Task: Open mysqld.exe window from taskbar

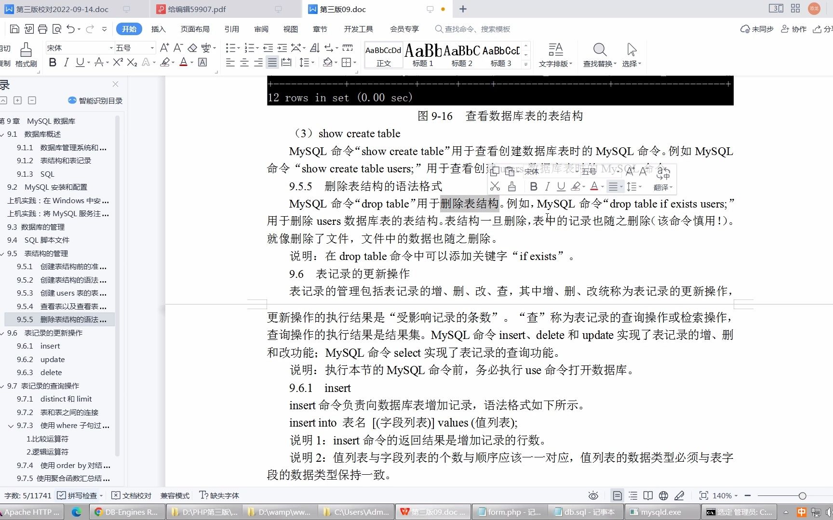Action: pos(662,512)
